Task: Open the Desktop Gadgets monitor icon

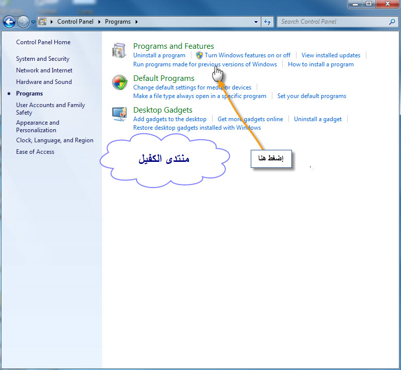Action: pos(120,115)
